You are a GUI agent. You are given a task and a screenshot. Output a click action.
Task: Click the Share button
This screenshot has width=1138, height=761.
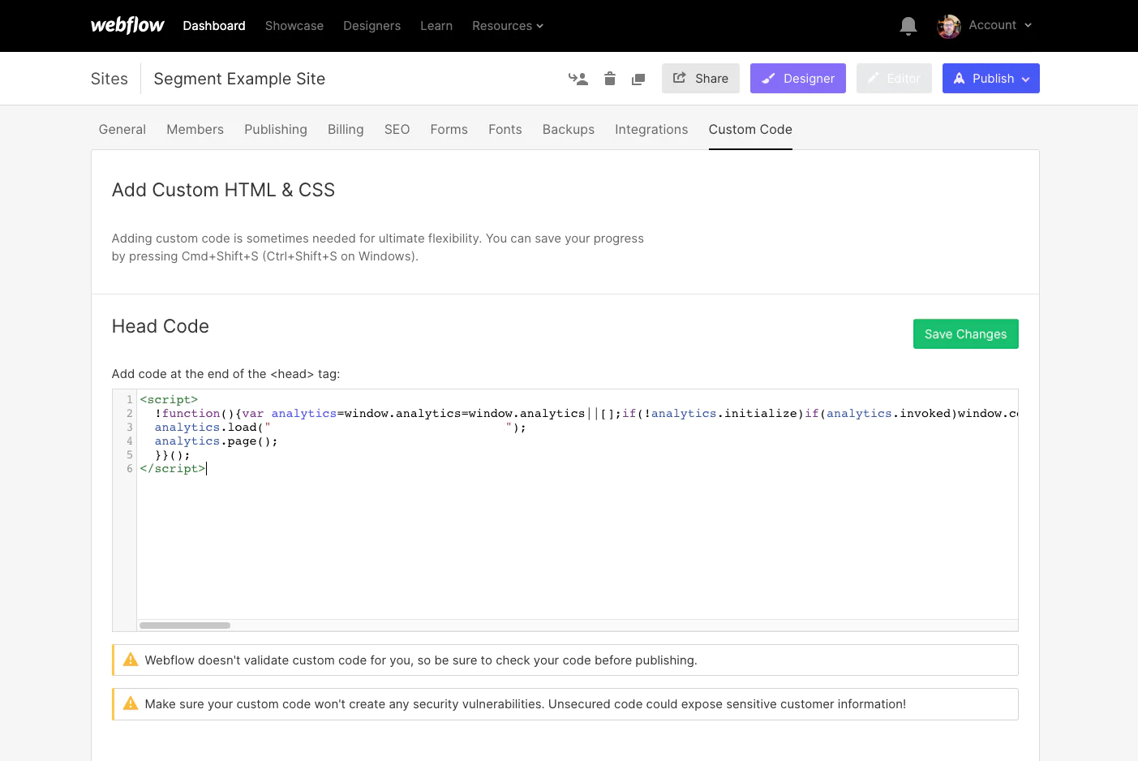click(700, 79)
